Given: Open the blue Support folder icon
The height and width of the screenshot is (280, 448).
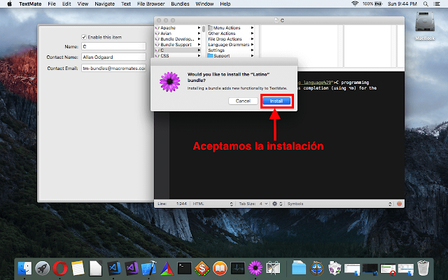Looking at the screenshot, I should 210,56.
